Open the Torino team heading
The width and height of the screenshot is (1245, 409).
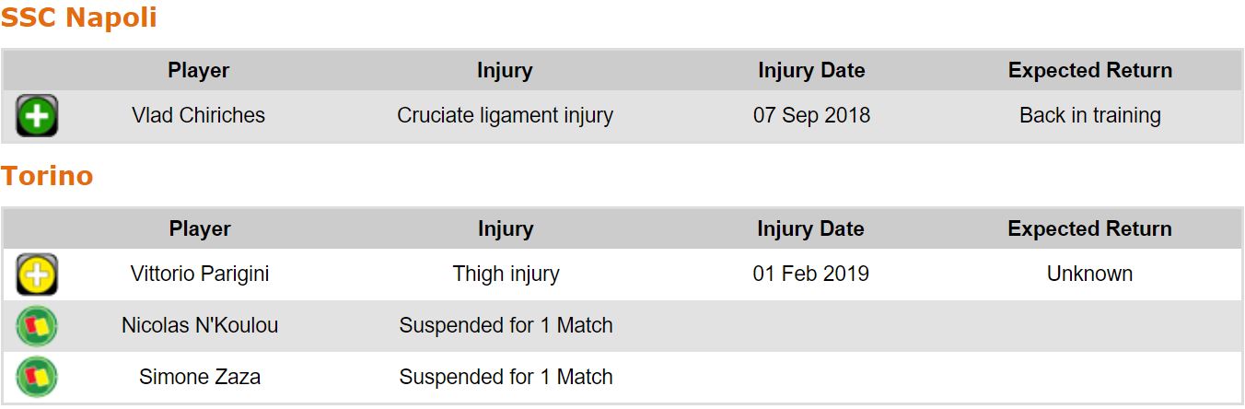[x=47, y=176]
